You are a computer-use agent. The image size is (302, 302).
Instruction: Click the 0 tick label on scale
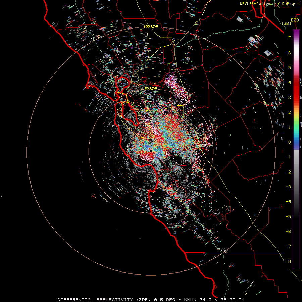pos(290,142)
